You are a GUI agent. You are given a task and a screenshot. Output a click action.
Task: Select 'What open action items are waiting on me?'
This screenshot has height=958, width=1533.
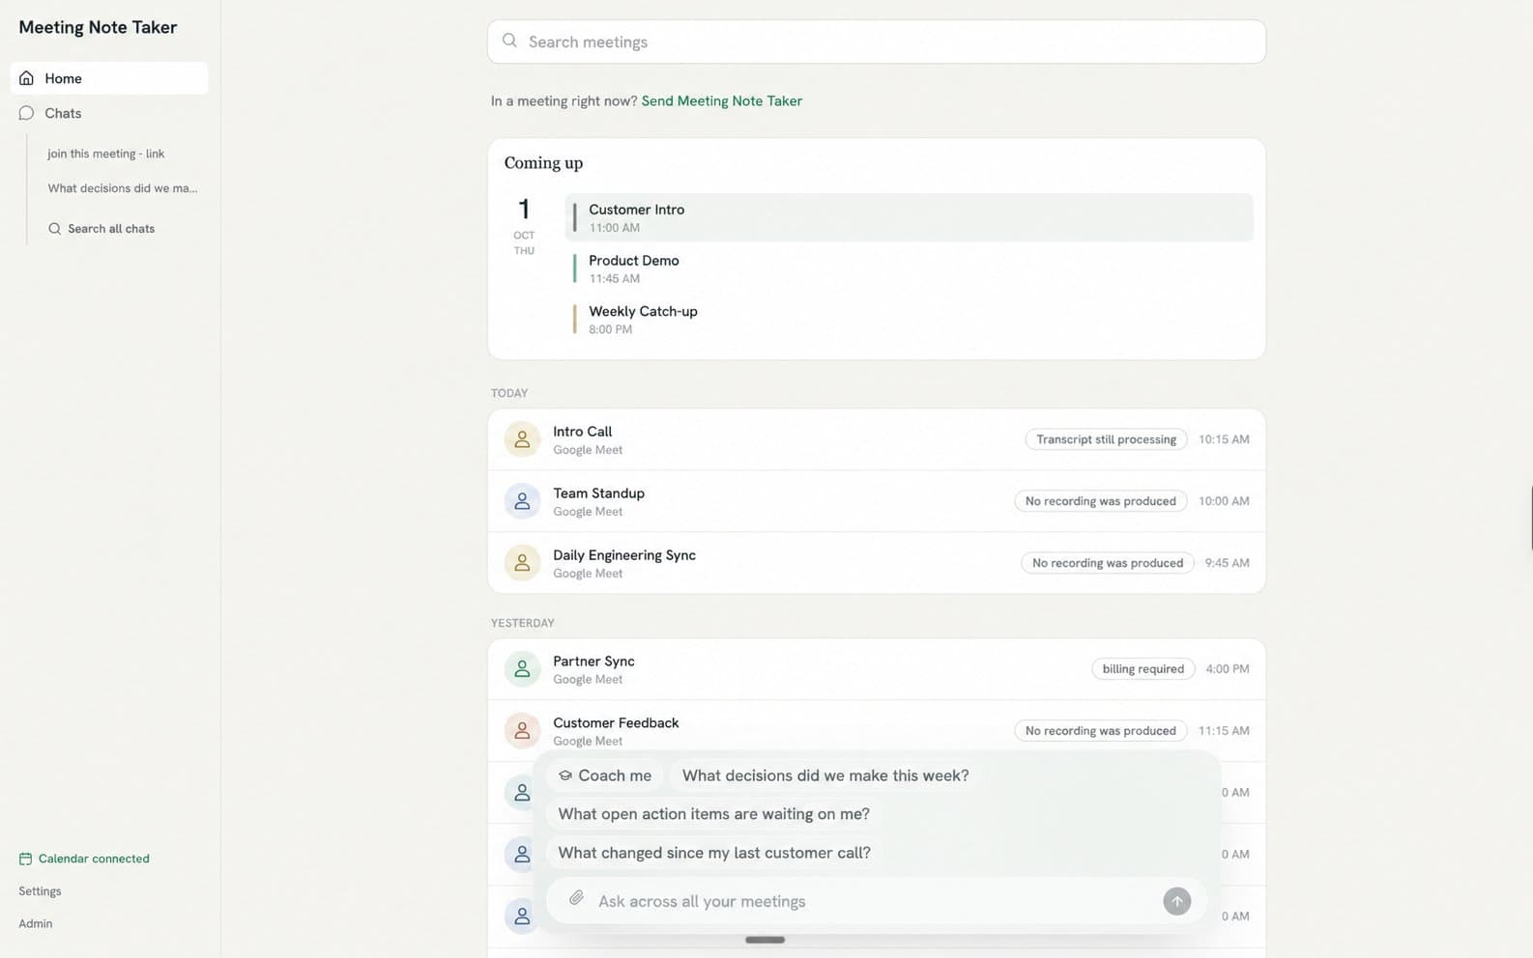[x=714, y=814]
